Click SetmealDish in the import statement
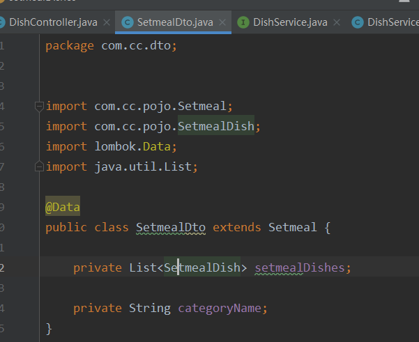 pyautogui.click(x=216, y=126)
